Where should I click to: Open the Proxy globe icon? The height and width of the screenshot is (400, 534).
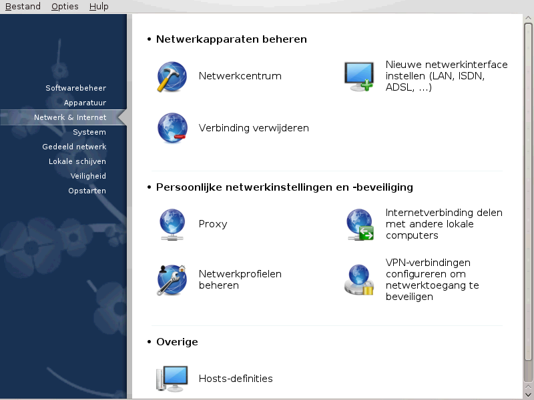coord(172,224)
